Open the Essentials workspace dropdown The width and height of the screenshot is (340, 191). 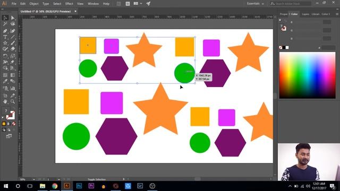[x=255, y=4]
